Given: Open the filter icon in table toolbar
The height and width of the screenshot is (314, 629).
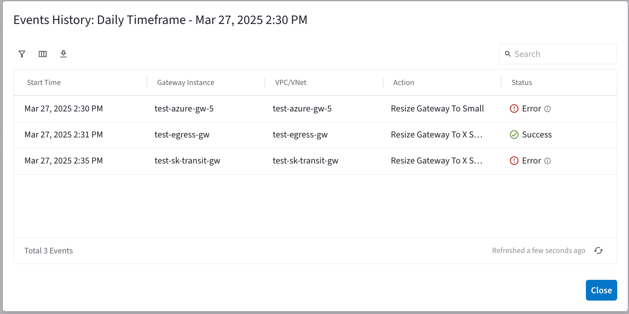Looking at the screenshot, I should pyautogui.click(x=22, y=54).
